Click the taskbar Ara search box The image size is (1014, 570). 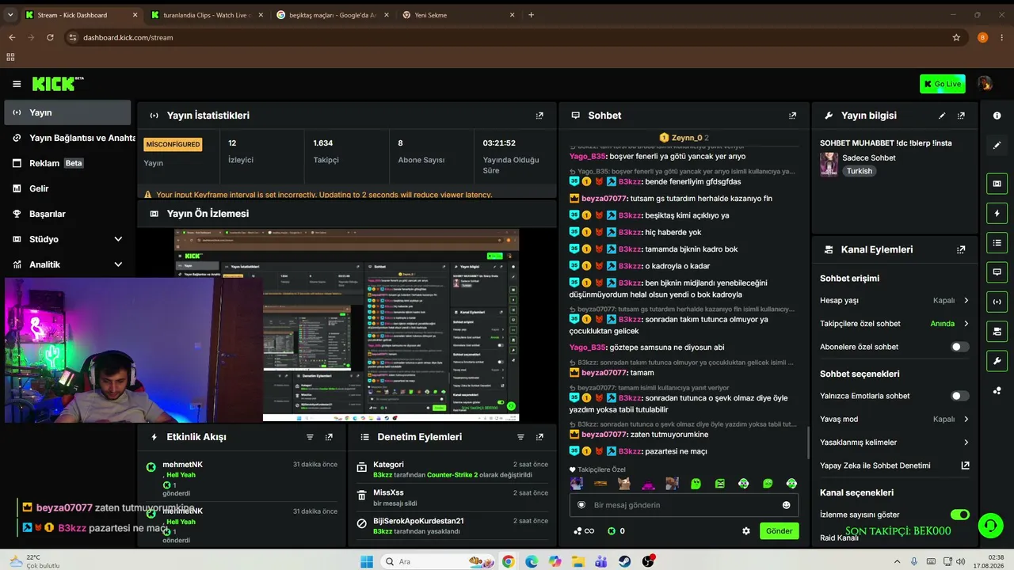(x=436, y=562)
